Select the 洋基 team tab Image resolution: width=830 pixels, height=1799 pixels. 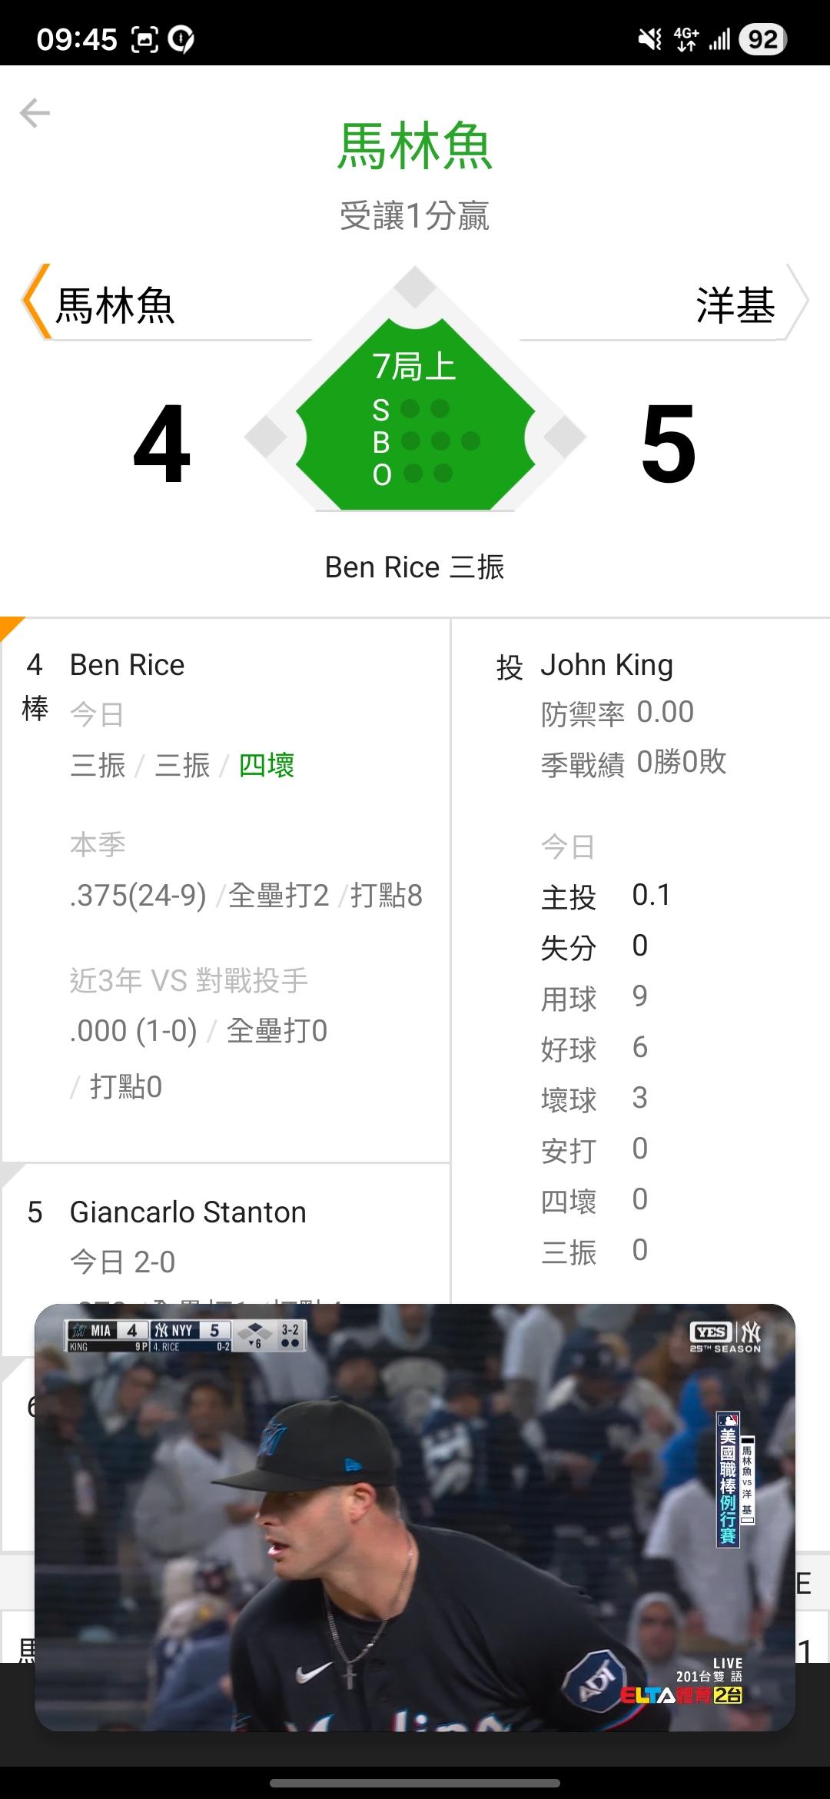click(735, 305)
